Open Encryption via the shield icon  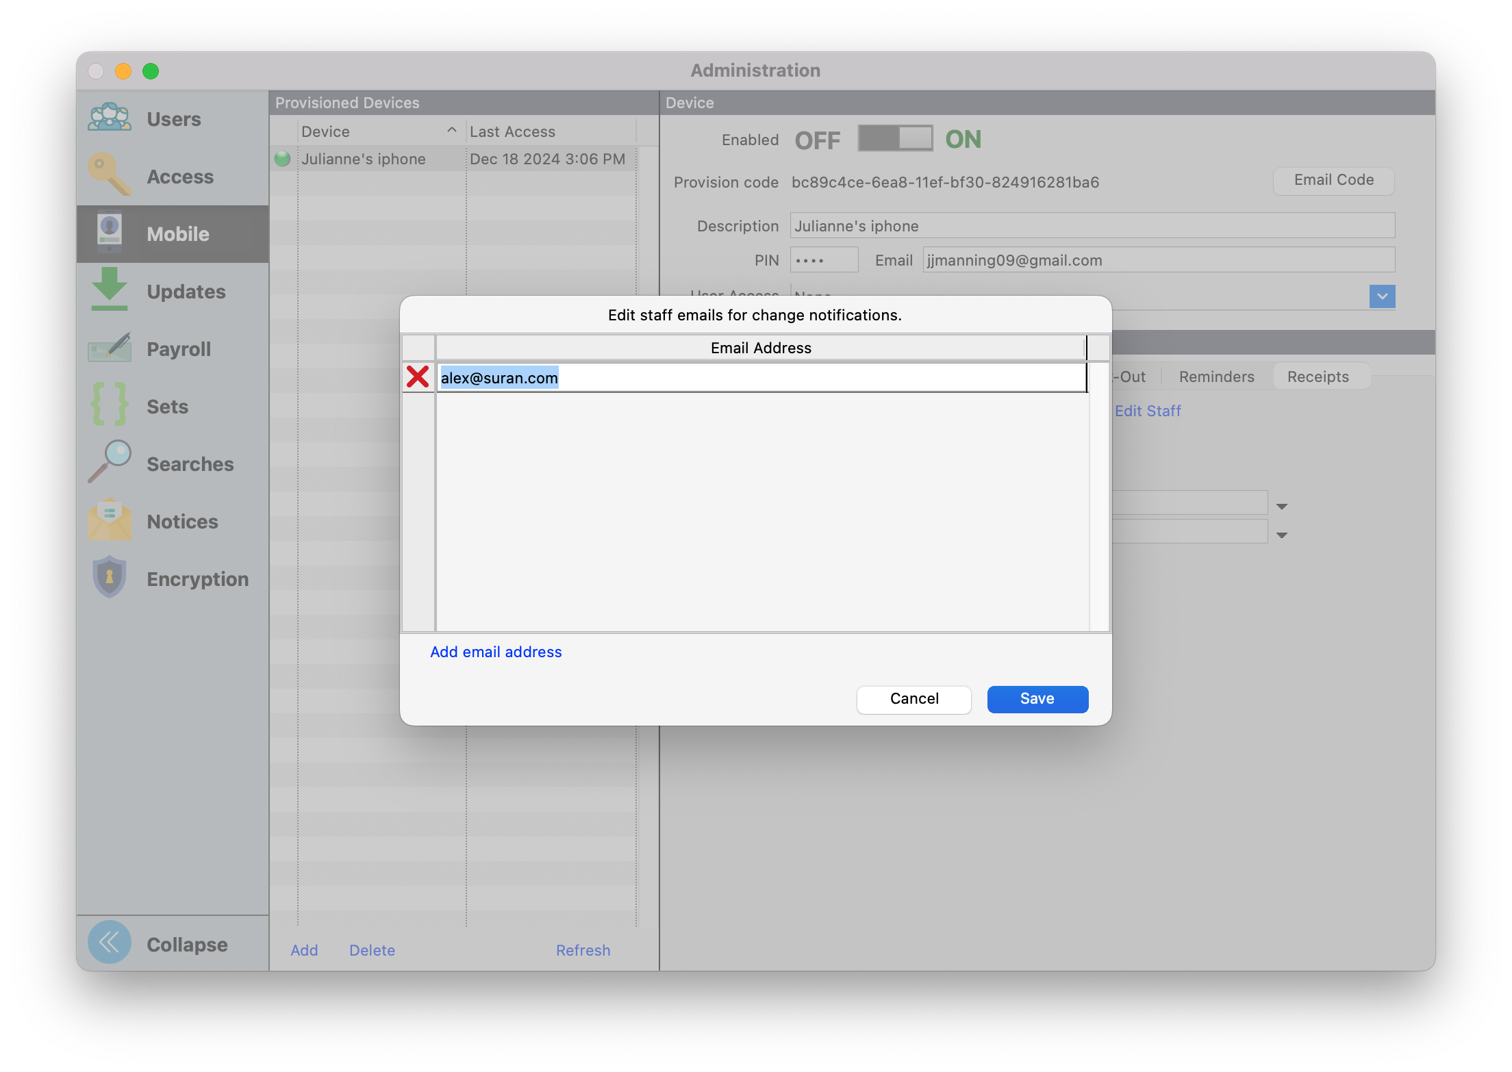pyautogui.click(x=110, y=577)
